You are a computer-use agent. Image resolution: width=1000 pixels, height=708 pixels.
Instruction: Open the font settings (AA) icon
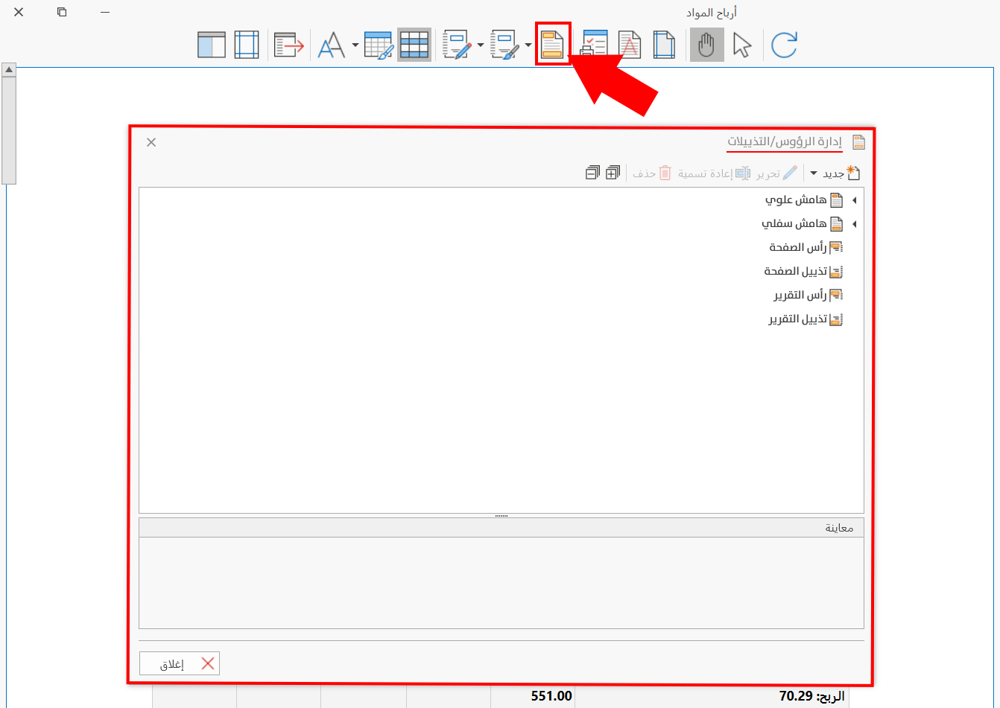point(332,45)
